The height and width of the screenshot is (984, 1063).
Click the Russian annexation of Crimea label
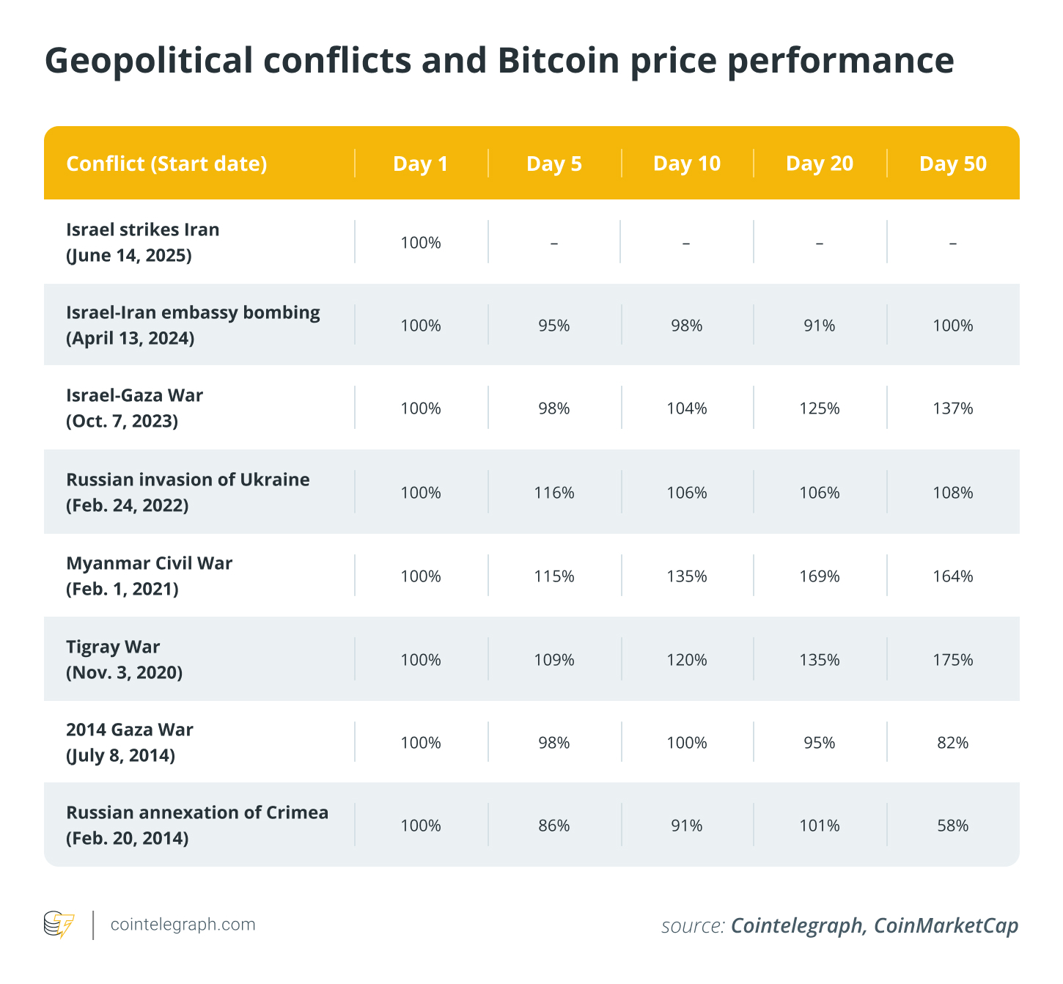coord(197,825)
